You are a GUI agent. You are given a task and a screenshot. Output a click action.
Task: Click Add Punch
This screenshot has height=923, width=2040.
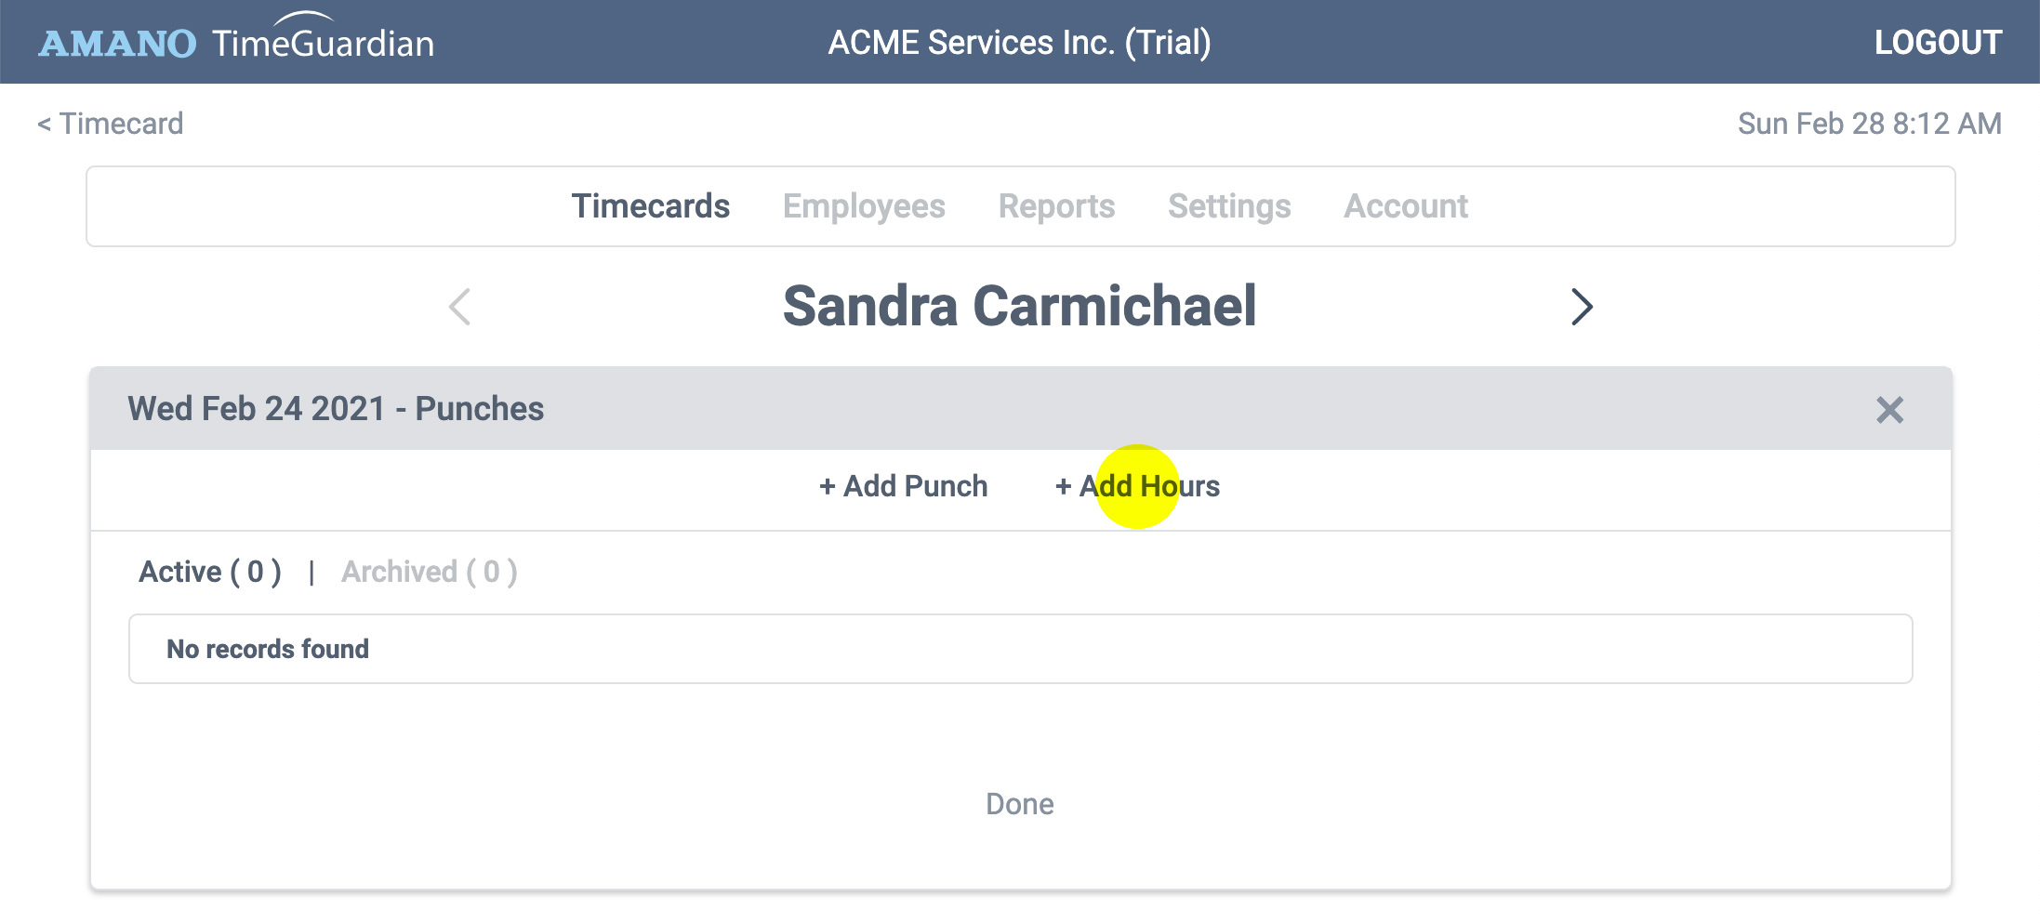903,486
